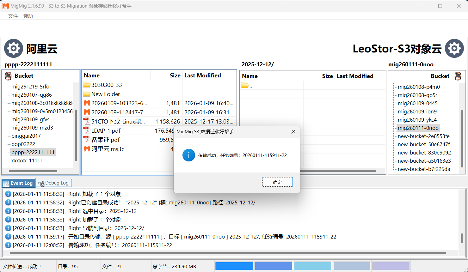Click the first blue progress bar segment
The width and height of the screenshot is (468, 272).
click(x=234, y=266)
